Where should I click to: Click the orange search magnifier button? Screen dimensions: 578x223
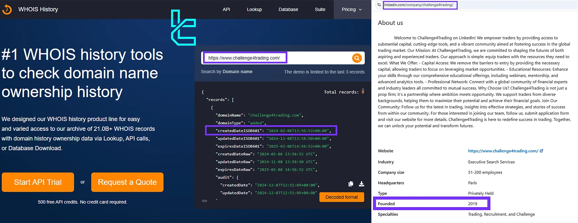tap(357, 58)
